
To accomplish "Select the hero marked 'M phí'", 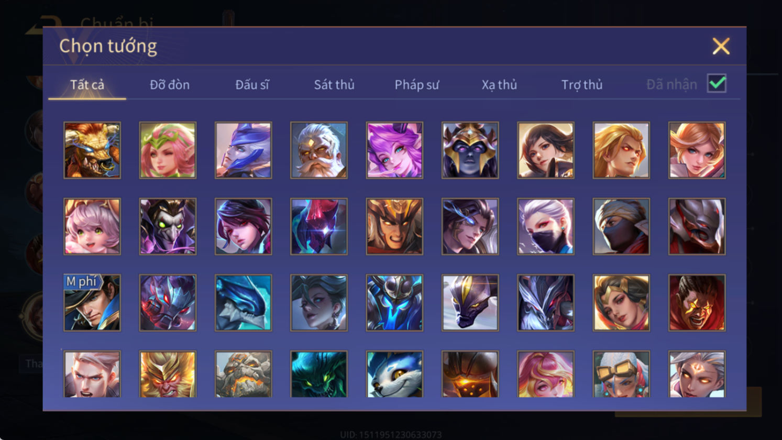I will 92,303.
